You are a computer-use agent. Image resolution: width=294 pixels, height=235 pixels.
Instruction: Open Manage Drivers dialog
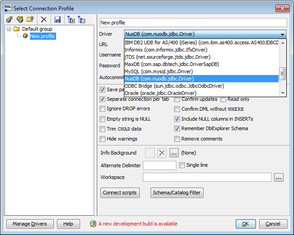tap(30, 224)
